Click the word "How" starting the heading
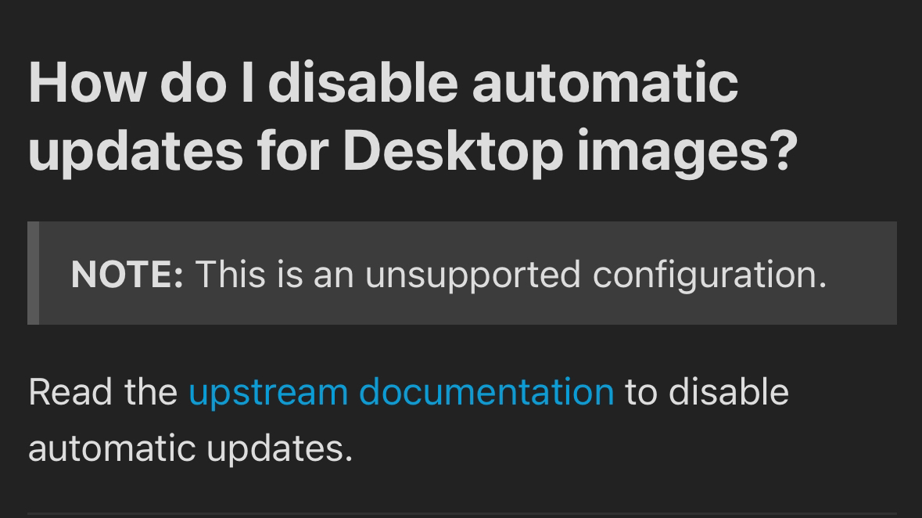Image resolution: width=922 pixels, height=518 pixels. coord(87,84)
